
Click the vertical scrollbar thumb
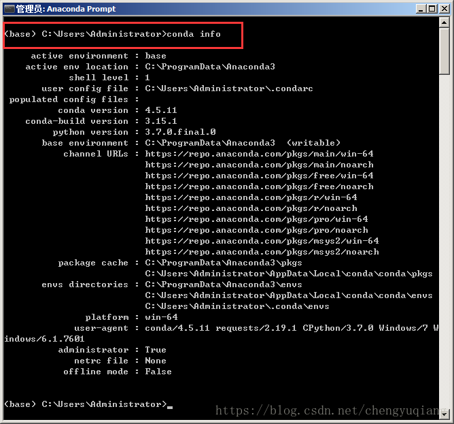click(444, 51)
